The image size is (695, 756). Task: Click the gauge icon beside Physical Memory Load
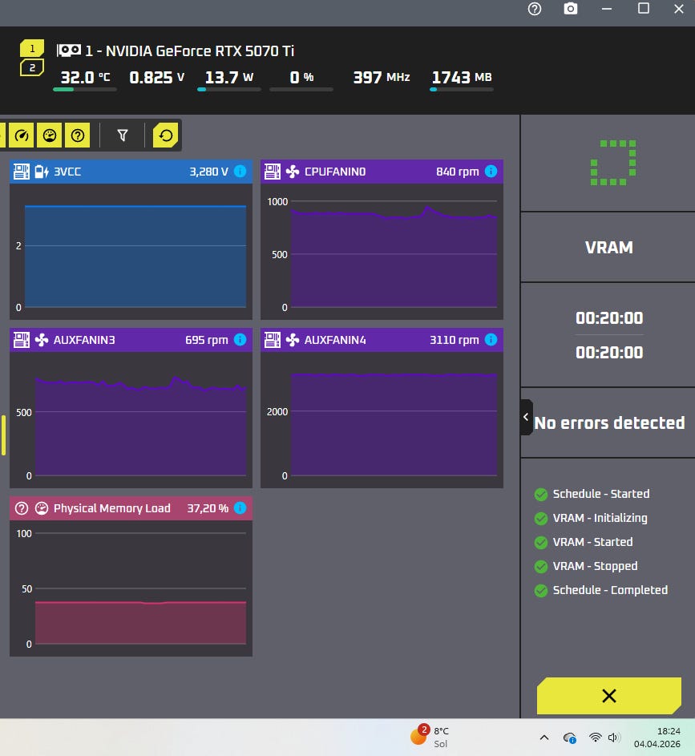click(42, 508)
